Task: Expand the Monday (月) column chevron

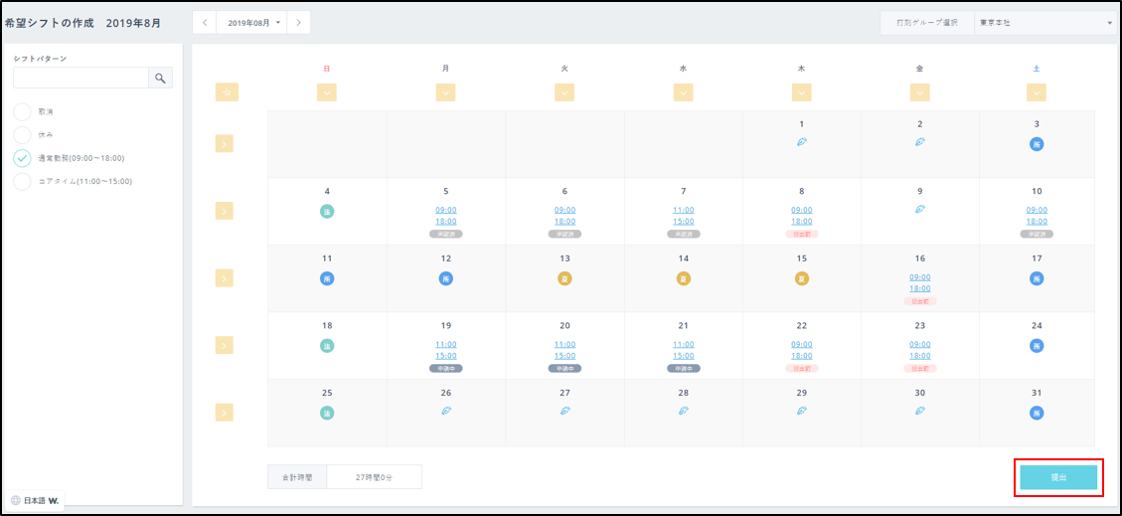Action: [445, 92]
